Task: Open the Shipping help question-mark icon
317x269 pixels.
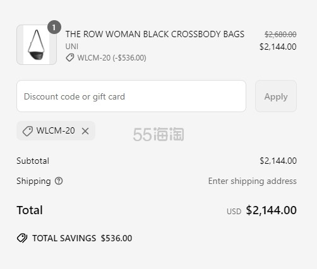Action: tap(59, 181)
